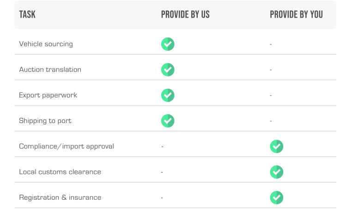Click the green checkmark for Vehicle sourcing
The image size is (340, 209).
(x=168, y=44)
